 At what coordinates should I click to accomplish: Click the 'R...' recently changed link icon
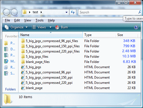tap(6, 67)
